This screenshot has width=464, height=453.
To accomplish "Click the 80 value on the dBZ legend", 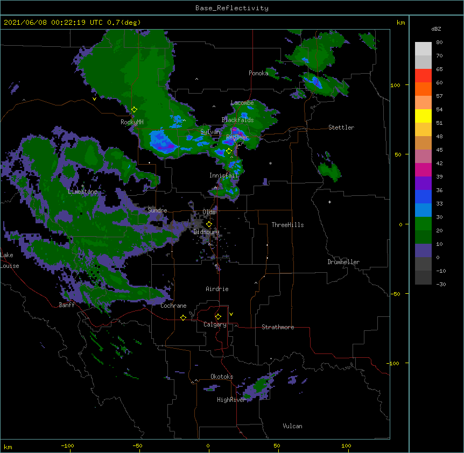I will [x=439, y=43].
